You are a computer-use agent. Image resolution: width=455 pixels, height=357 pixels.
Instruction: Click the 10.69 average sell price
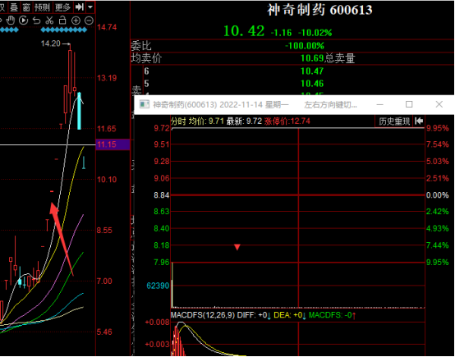point(312,58)
